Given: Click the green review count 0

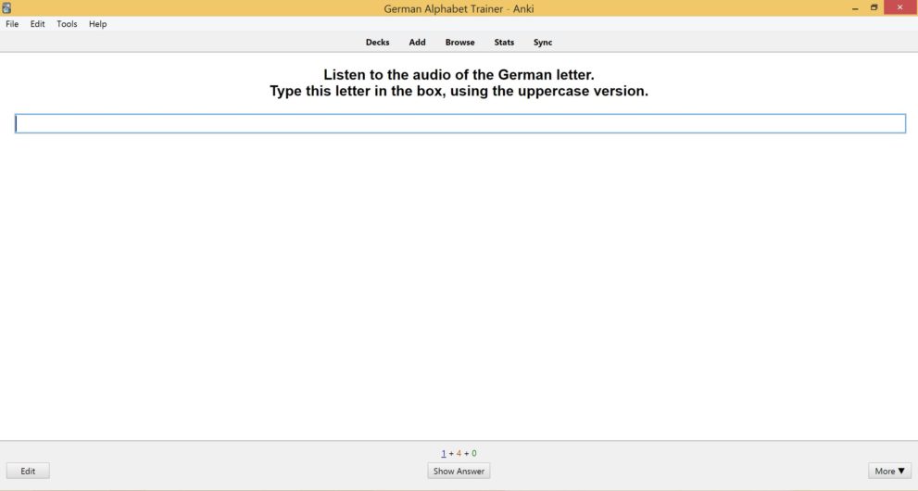Looking at the screenshot, I should 474,453.
